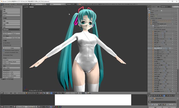Click the Hair -> Mesh button
The height and width of the screenshot is (108, 179).
tap(11, 68)
